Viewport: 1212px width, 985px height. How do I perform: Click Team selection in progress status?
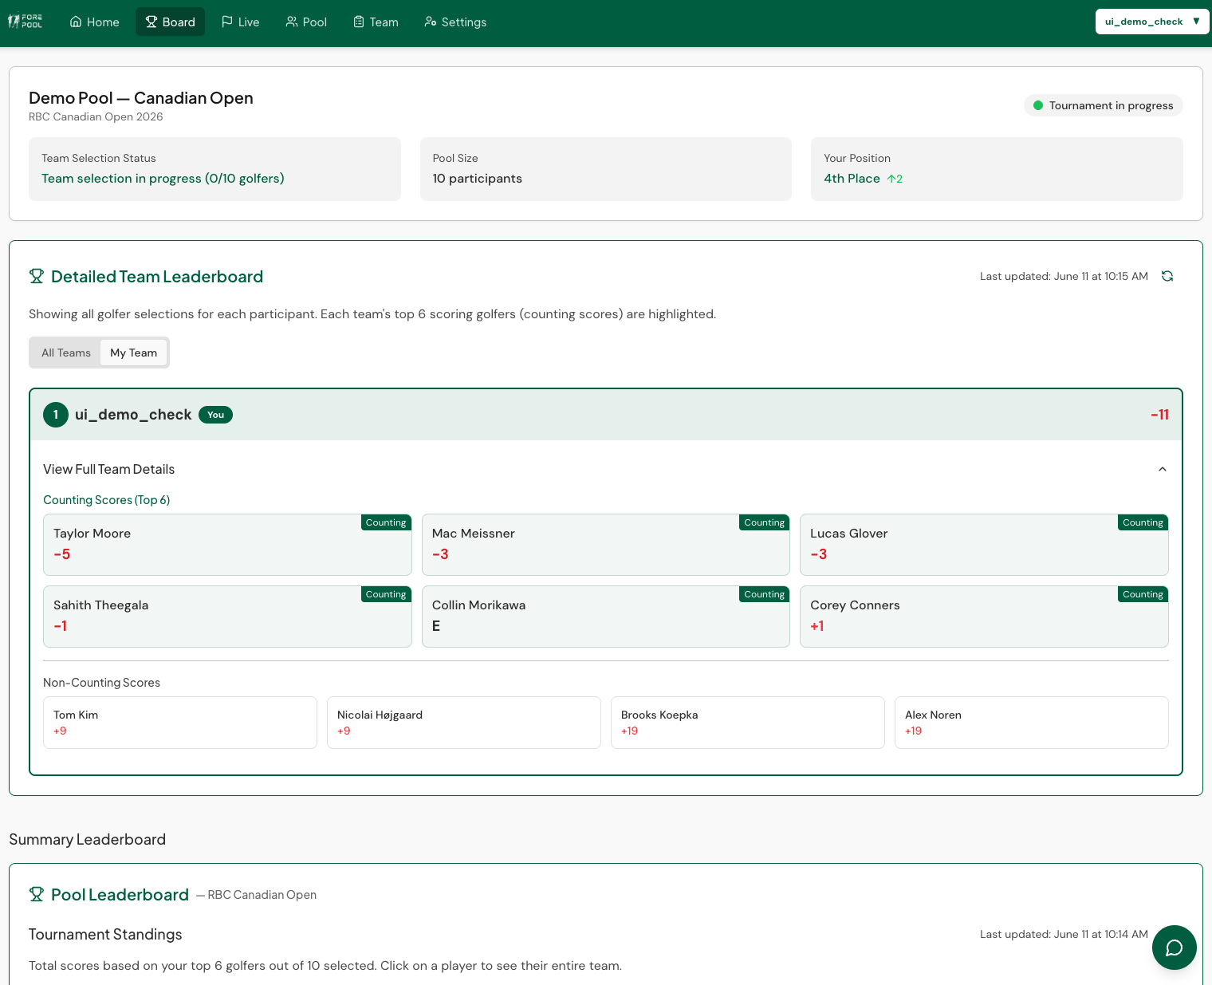click(163, 179)
